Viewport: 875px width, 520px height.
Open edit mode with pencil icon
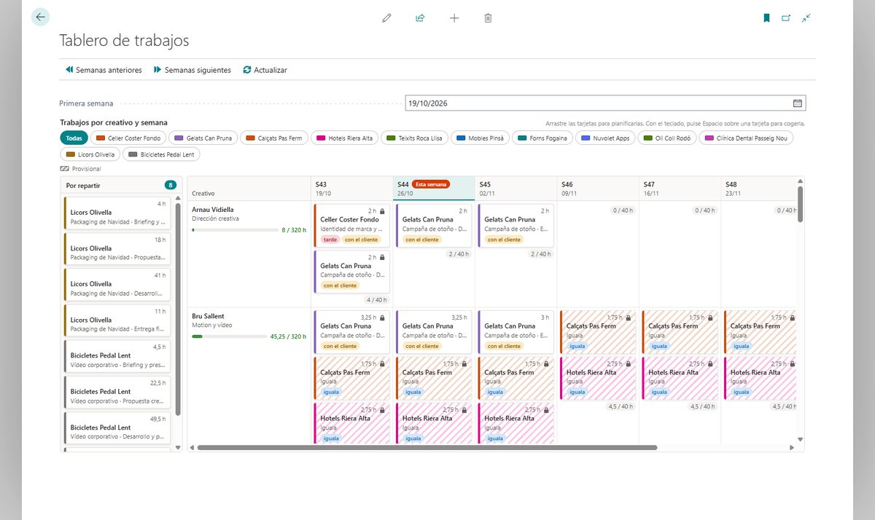[x=386, y=17]
